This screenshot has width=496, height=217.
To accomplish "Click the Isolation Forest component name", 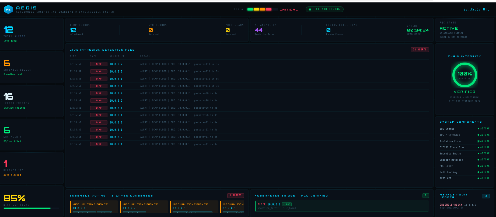I will pos(451,141).
